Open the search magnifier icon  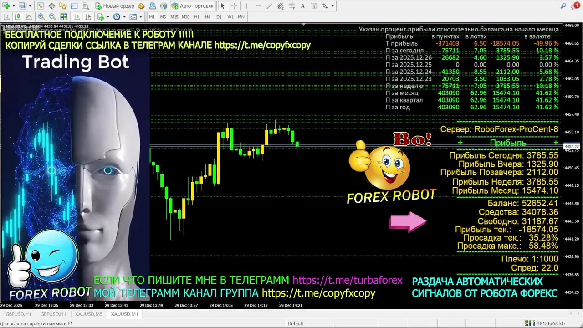tap(563, 6)
